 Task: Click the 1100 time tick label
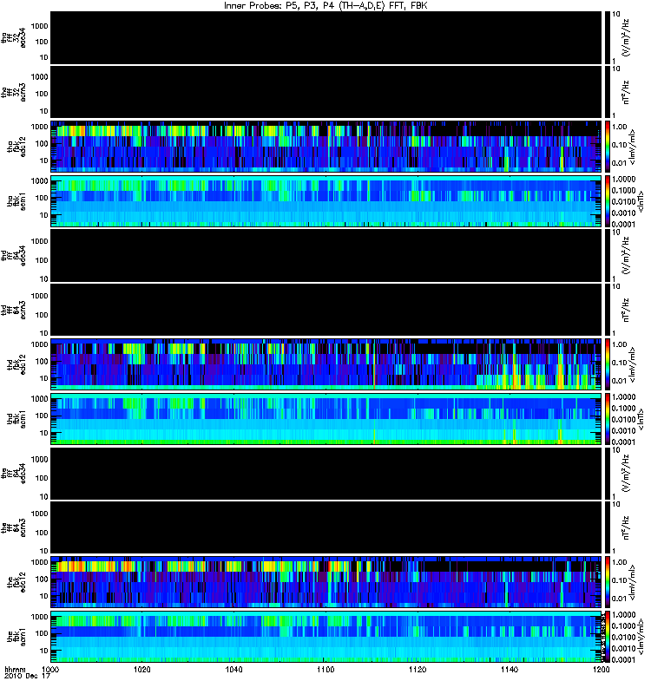point(325,669)
